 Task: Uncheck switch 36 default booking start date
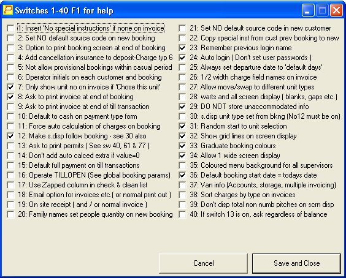(x=182, y=175)
